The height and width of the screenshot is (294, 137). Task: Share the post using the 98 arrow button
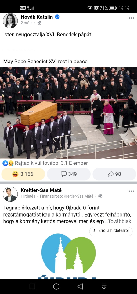tap(114, 174)
